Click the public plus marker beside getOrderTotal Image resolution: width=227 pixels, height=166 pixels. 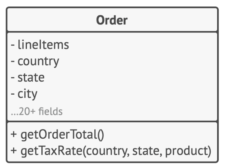point(14,134)
